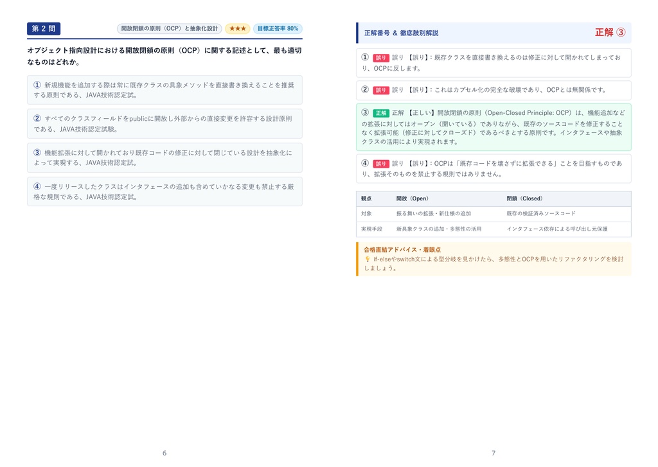Select the answer text 機能拡張に対して開かれており
Image resolution: width=658 pixels, height=467 pixels.
(x=163, y=157)
